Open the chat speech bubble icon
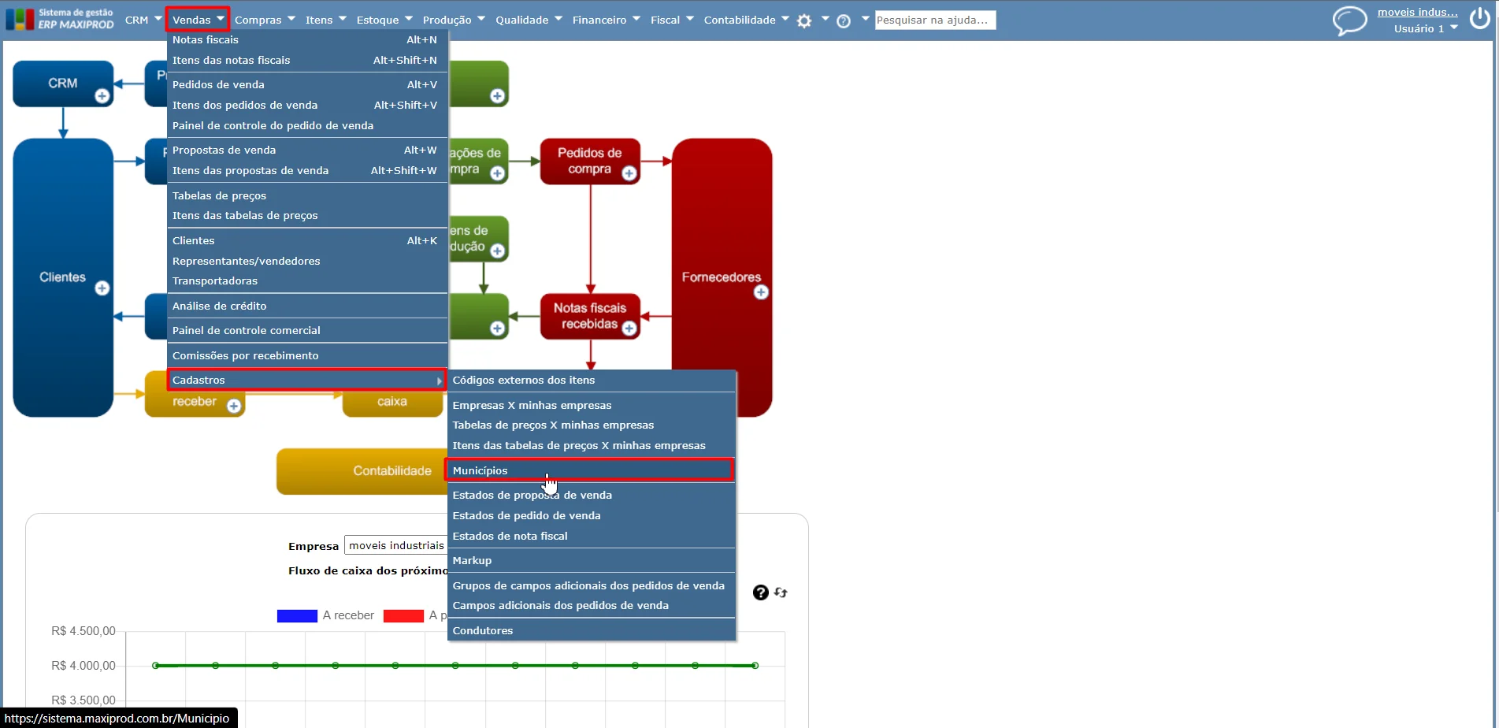 point(1349,20)
